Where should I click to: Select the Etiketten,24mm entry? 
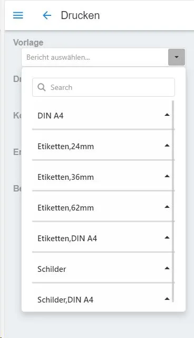[103, 147]
